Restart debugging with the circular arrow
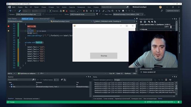 click(x=87, y=11)
